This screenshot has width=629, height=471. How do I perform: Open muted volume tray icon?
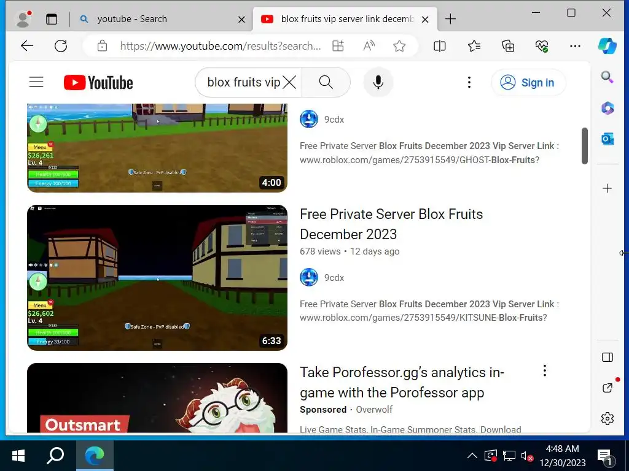[x=526, y=456]
